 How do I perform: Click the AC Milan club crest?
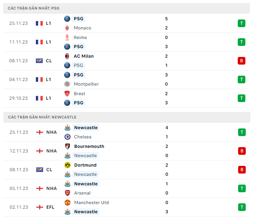(68, 56)
